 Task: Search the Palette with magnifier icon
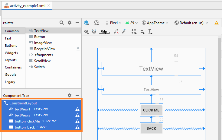pyautogui.click(x=62, y=23)
